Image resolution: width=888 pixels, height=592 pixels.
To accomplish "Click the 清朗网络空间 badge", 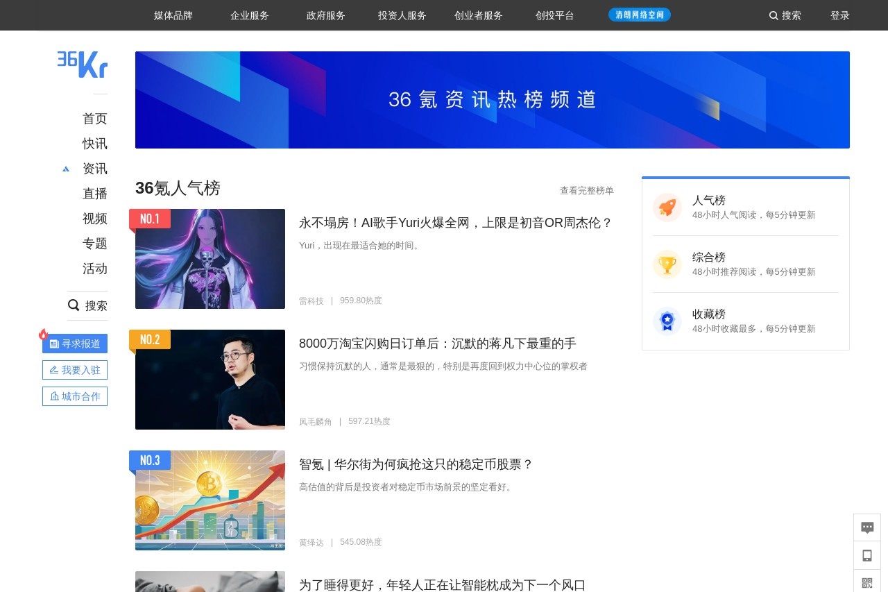I will [x=640, y=15].
